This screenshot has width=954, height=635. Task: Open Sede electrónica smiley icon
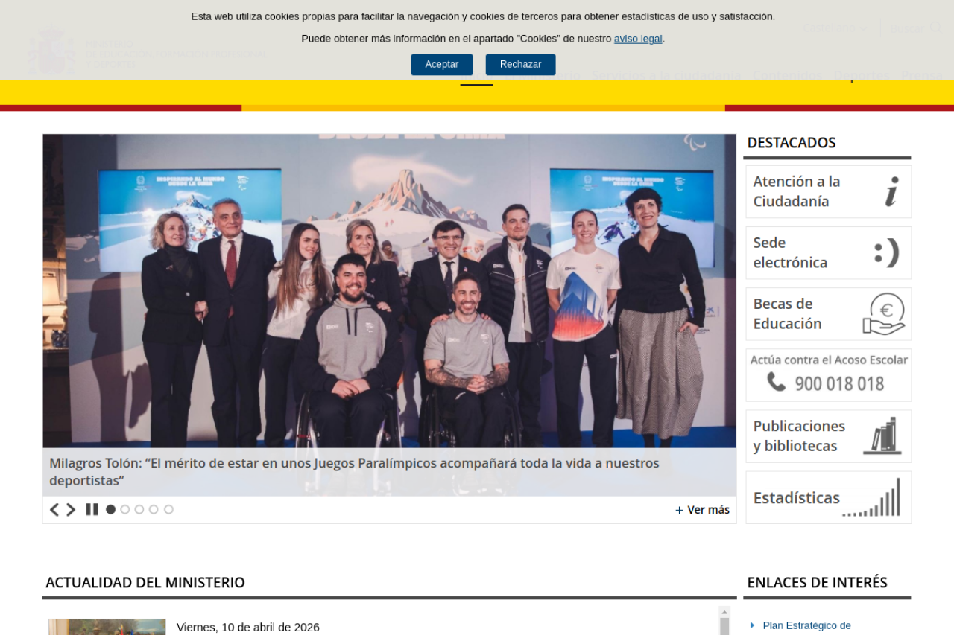[x=887, y=252]
